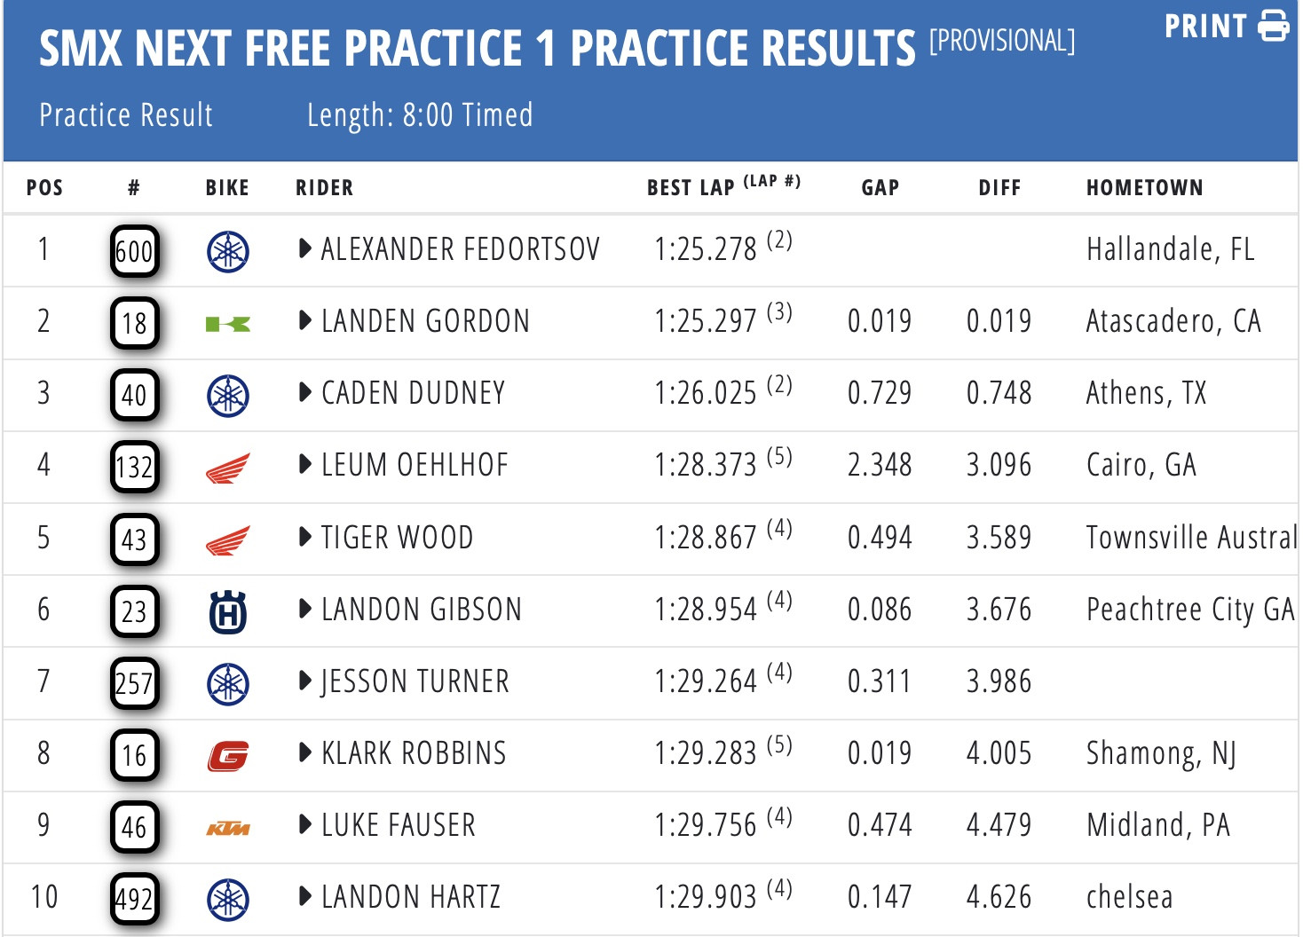Click the Hometown column header

(x=1144, y=188)
